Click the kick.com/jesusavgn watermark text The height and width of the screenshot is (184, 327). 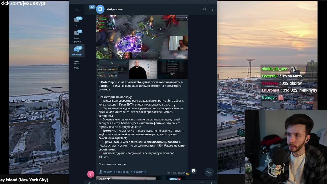(24, 3)
